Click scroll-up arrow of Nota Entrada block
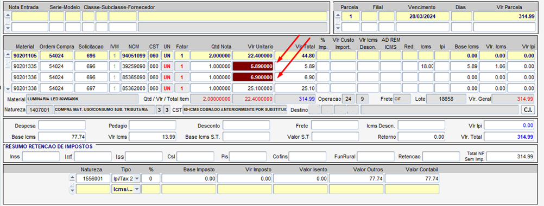Screen dimensions: 544x206 (x=8, y=15)
